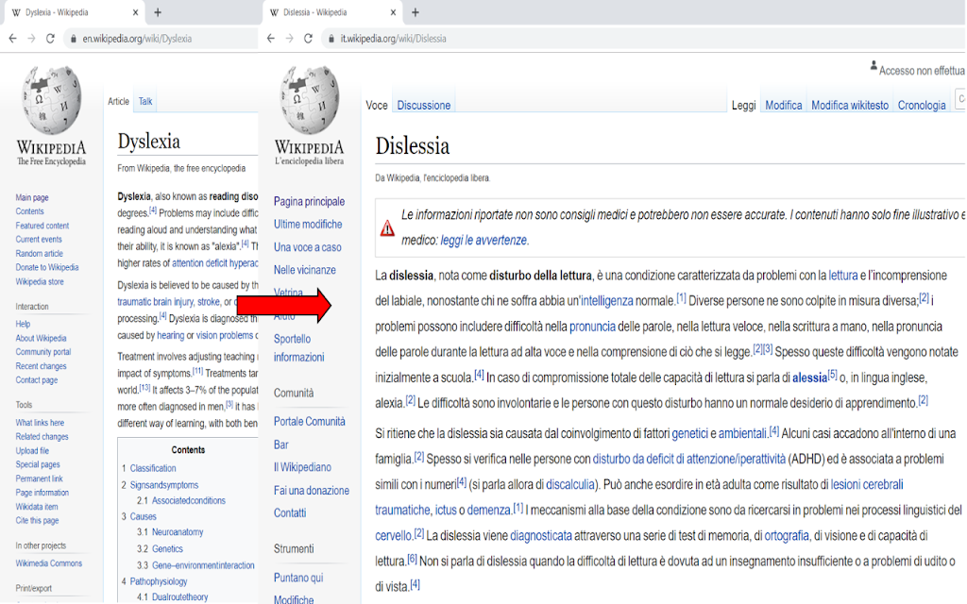Viewport: 967px width, 604px height.
Task: Click lock icon beside it.wikipedia.org address
Action: [x=331, y=38]
